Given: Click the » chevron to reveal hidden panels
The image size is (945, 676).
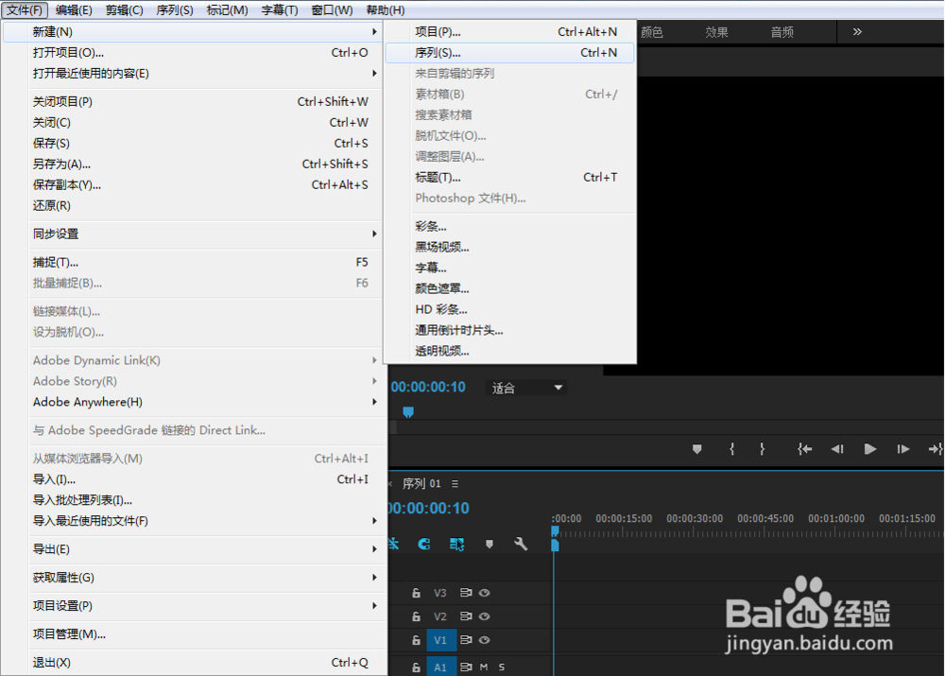Looking at the screenshot, I should (857, 31).
